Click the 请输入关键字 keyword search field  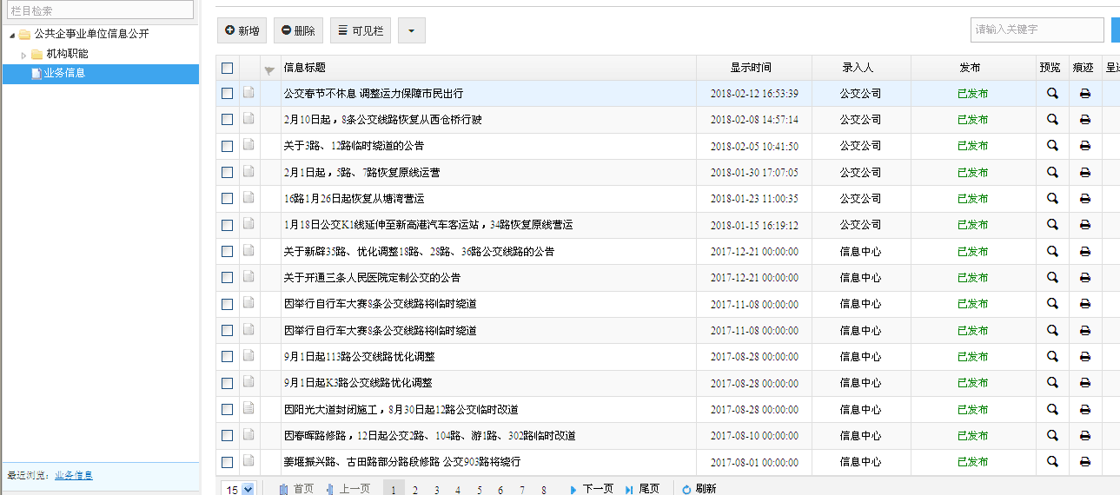point(1036,30)
